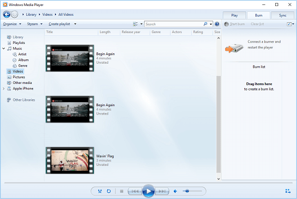The height and width of the screenshot is (199, 297).
Task: Turn repeat on
Action: [x=109, y=191]
